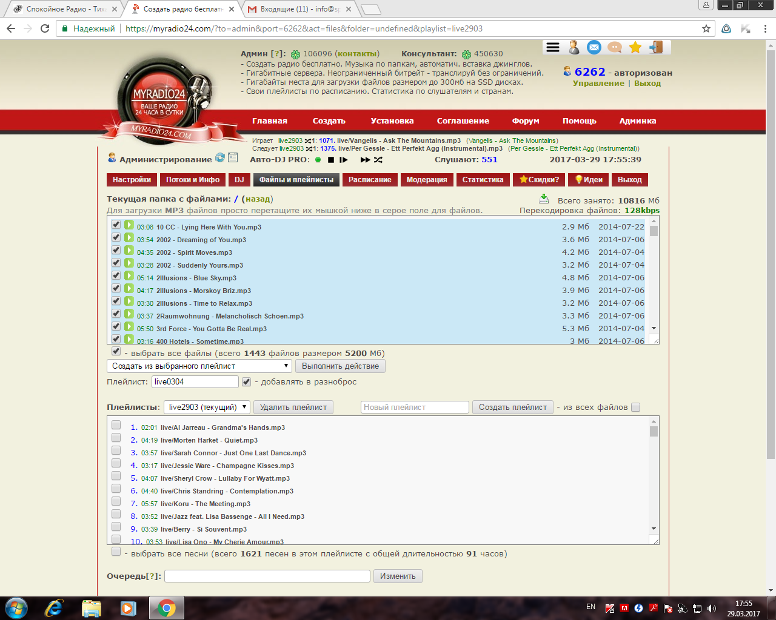Uncheck the 2002 - Spirit Moves.mp3 file checkbox

pos(116,250)
